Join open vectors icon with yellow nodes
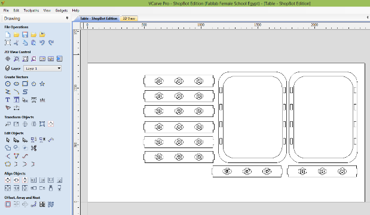This screenshot has height=215, width=370. coord(8,164)
